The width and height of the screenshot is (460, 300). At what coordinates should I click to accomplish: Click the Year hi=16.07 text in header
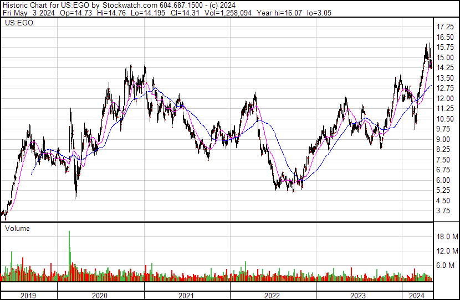[x=279, y=13]
